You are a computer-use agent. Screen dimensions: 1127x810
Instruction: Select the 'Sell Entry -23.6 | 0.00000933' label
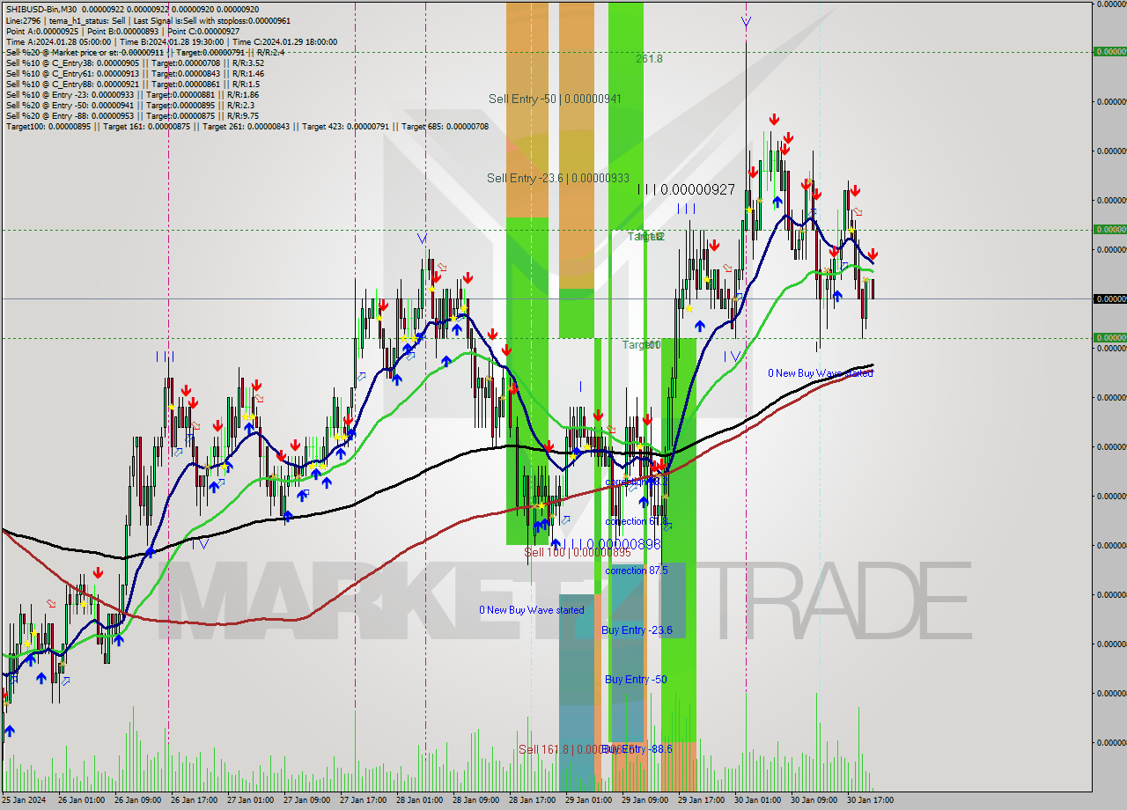(x=558, y=178)
